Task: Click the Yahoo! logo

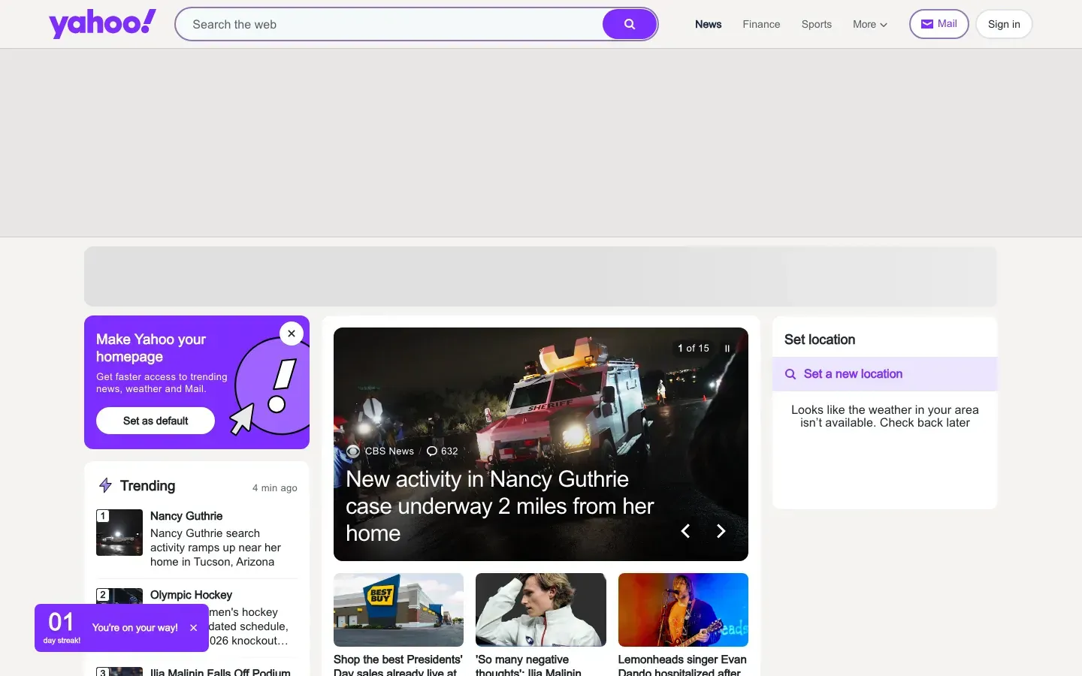Action: coord(102,23)
